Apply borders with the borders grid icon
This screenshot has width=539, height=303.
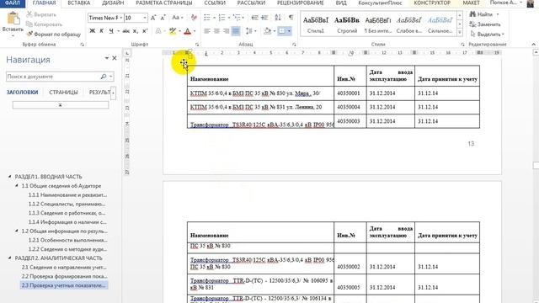[x=281, y=31]
